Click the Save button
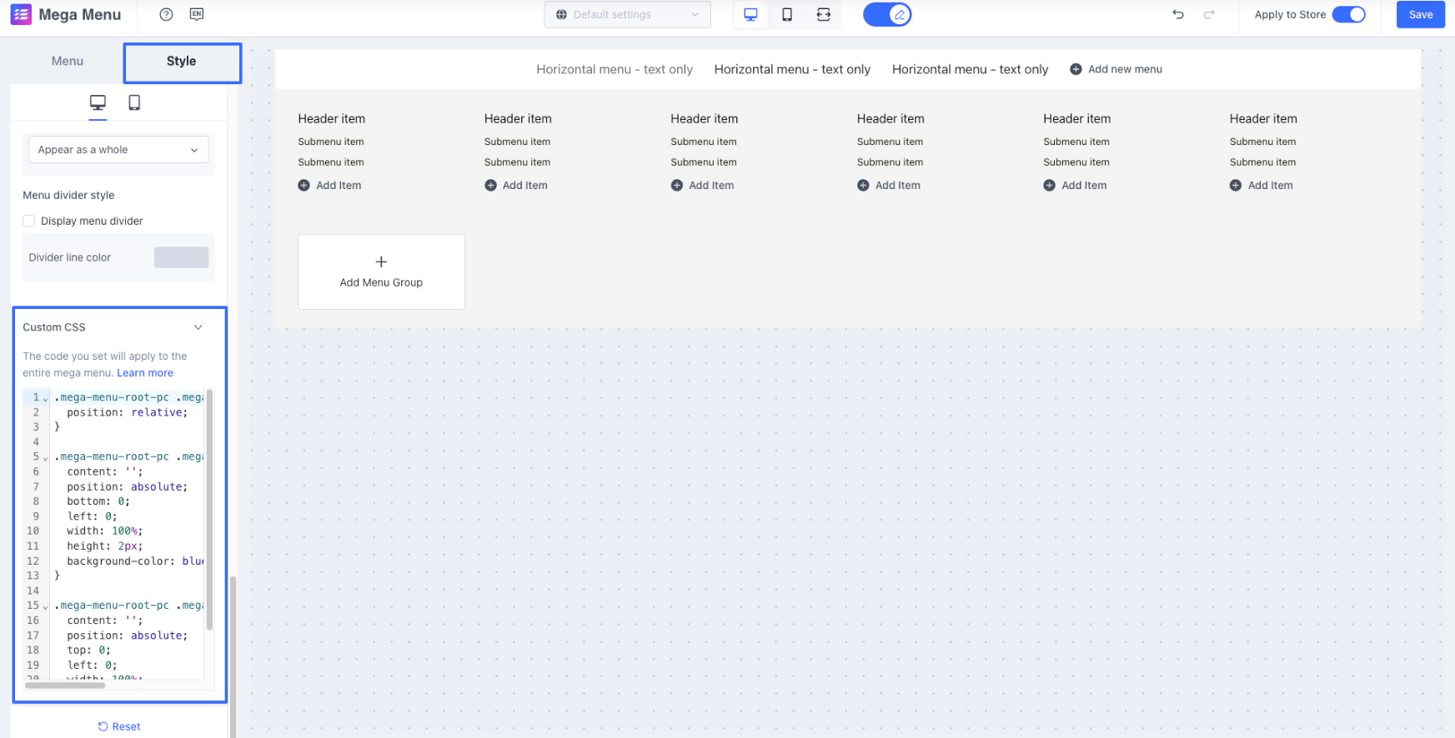 [x=1420, y=14]
